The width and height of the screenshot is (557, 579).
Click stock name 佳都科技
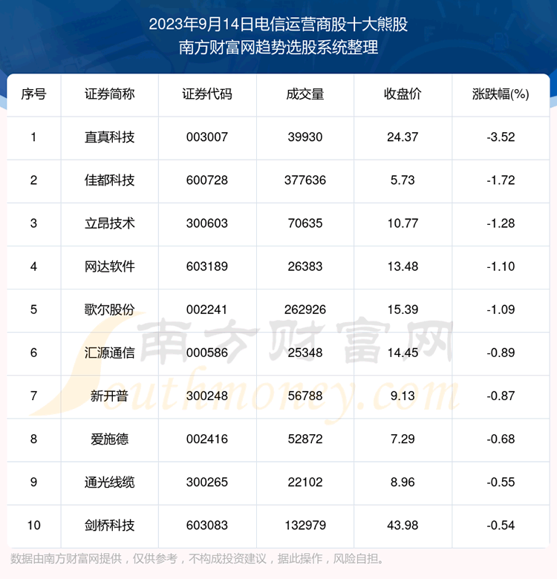point(109,180)
